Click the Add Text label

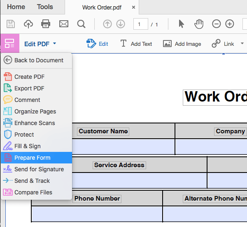(141, 44)
